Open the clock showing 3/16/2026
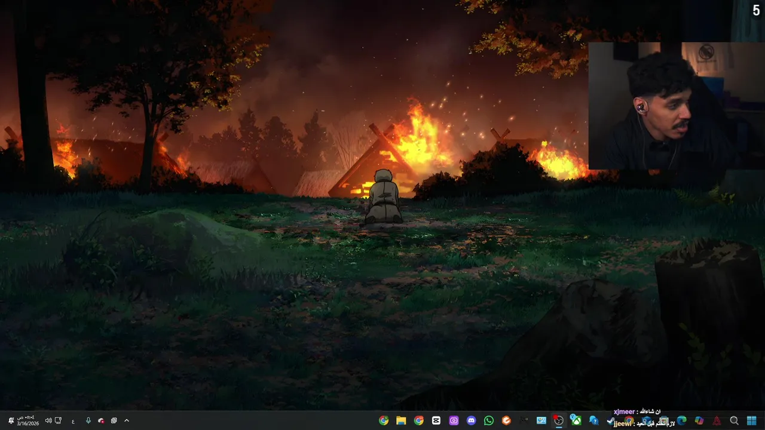Image resolution: width=765 pixels, height=430 pixels. (x=27, y=420)
